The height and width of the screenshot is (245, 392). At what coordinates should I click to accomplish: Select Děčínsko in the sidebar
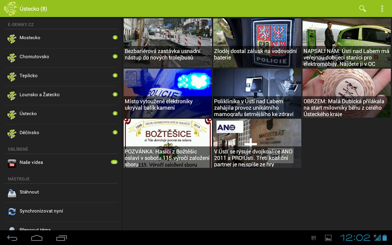[x=61, y=133]
